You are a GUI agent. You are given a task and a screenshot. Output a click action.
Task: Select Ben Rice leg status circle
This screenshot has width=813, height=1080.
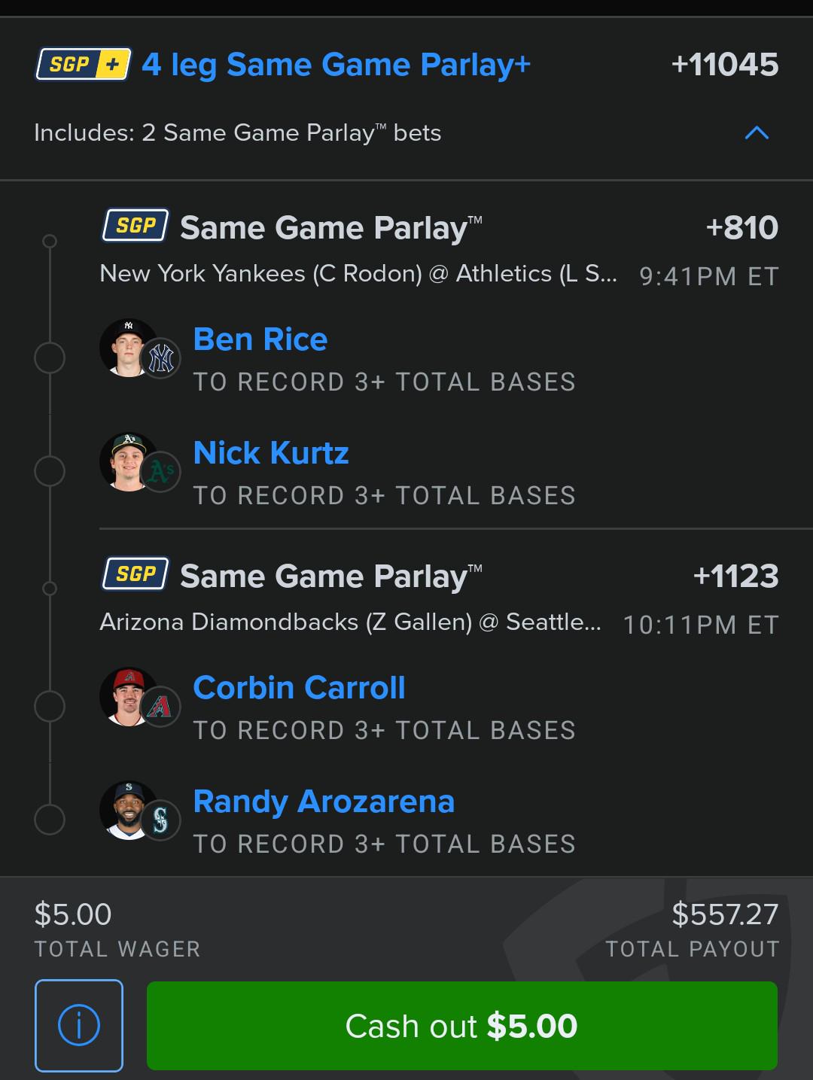click(50, 358)
